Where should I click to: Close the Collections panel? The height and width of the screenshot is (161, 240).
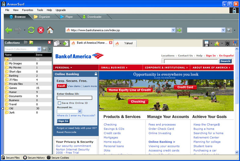click(49, 43)
